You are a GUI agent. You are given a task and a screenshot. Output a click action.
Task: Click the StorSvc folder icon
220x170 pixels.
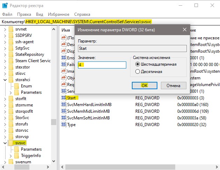11,117
